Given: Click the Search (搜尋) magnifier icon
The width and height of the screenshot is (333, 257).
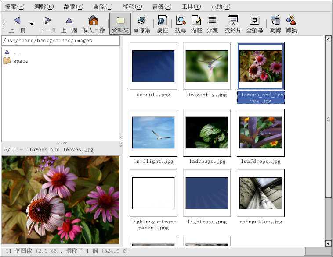Looking at the screenshot, I should (180, 21).
